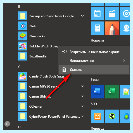Launch the Excel tile
133x133 pixels.
(x=112, y=92)
